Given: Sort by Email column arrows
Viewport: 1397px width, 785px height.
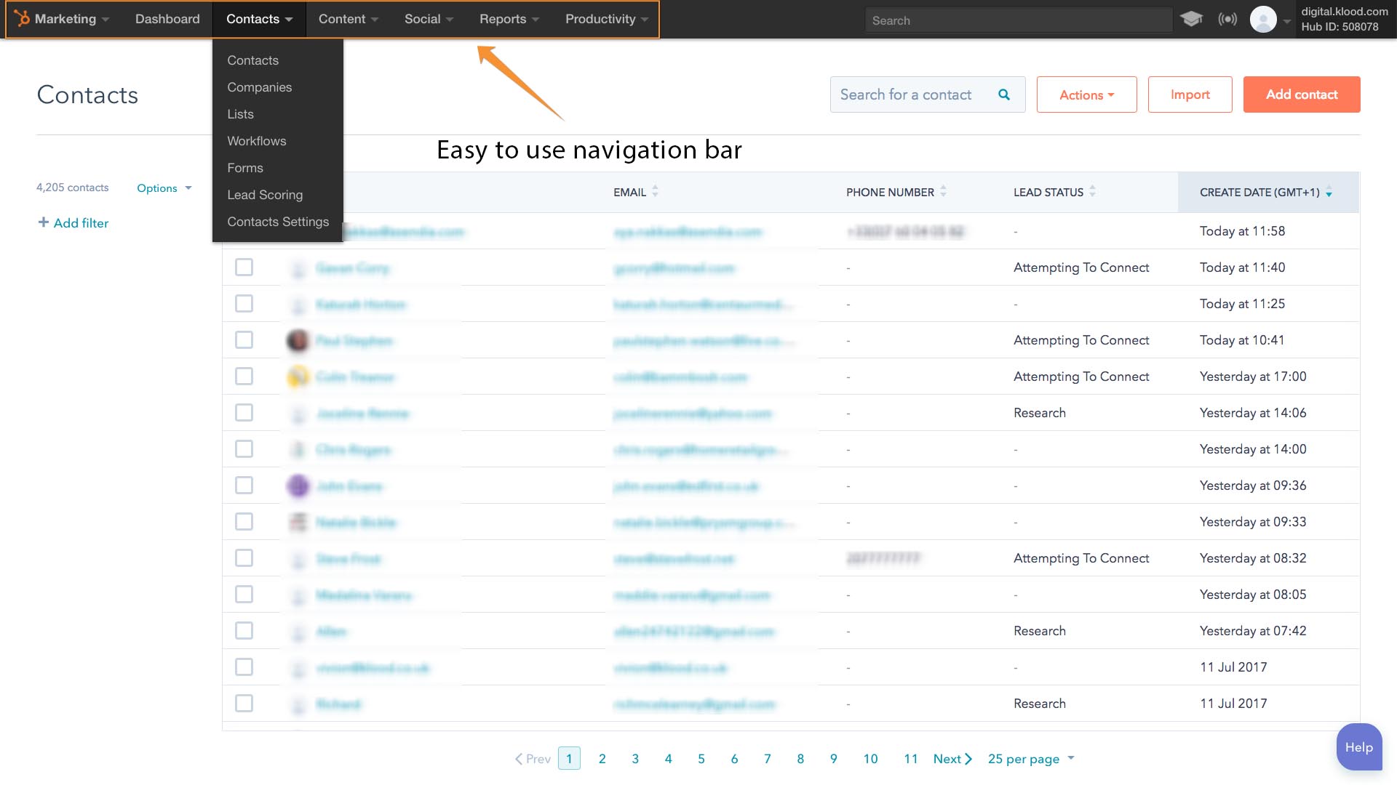Looking at the screenshot, I should point(655,191).
